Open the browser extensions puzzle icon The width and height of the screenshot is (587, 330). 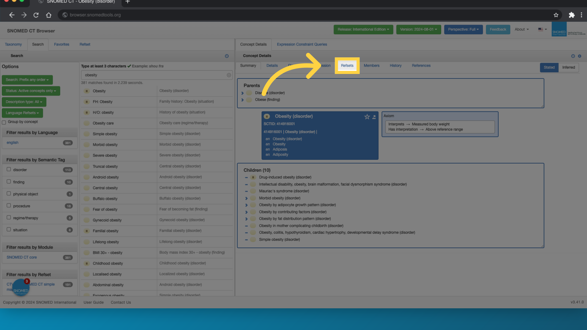(571, 15)
